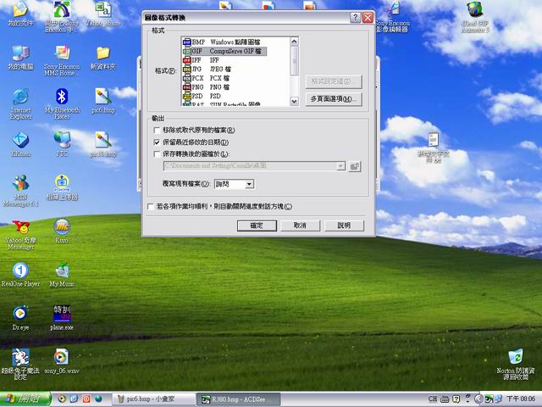Viewport: 542px width, 407px height.
Task: Switch to pic6.bmp 小畫家 taskbar window
Action: 153,399
